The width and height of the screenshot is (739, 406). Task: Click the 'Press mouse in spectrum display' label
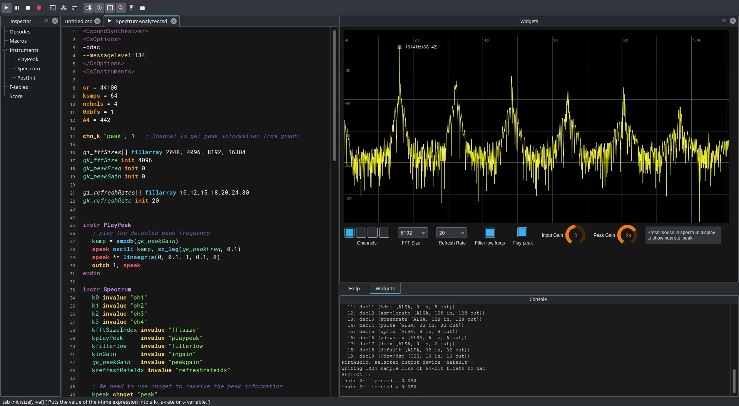point(683,235)
